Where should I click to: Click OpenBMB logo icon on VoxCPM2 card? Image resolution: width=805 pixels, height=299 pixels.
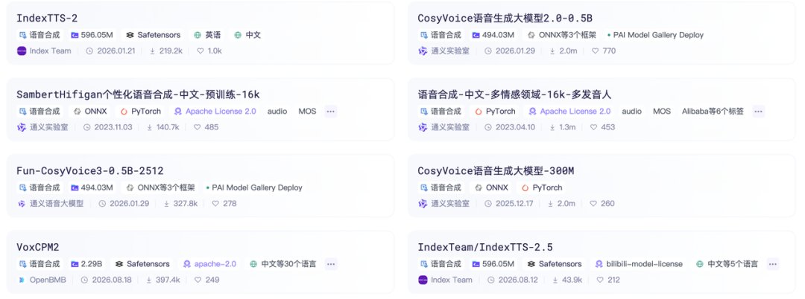click(x=22, y=280)
